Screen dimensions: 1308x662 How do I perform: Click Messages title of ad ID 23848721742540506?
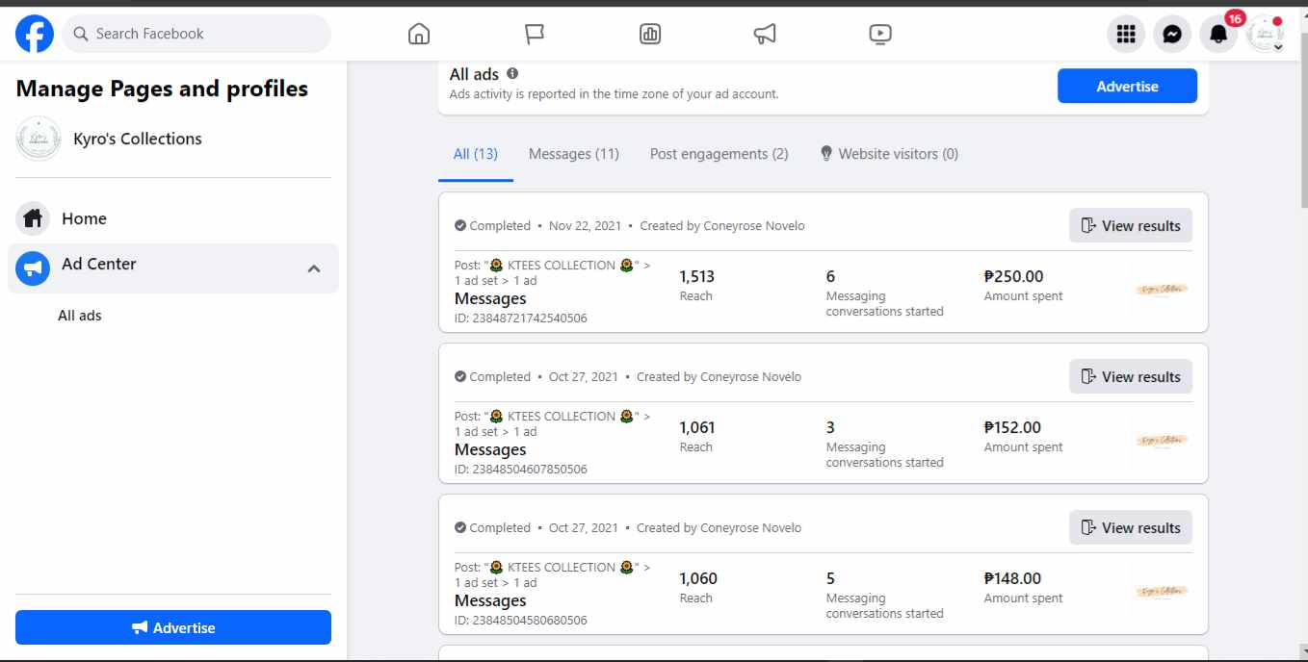(x=490, y=298)
